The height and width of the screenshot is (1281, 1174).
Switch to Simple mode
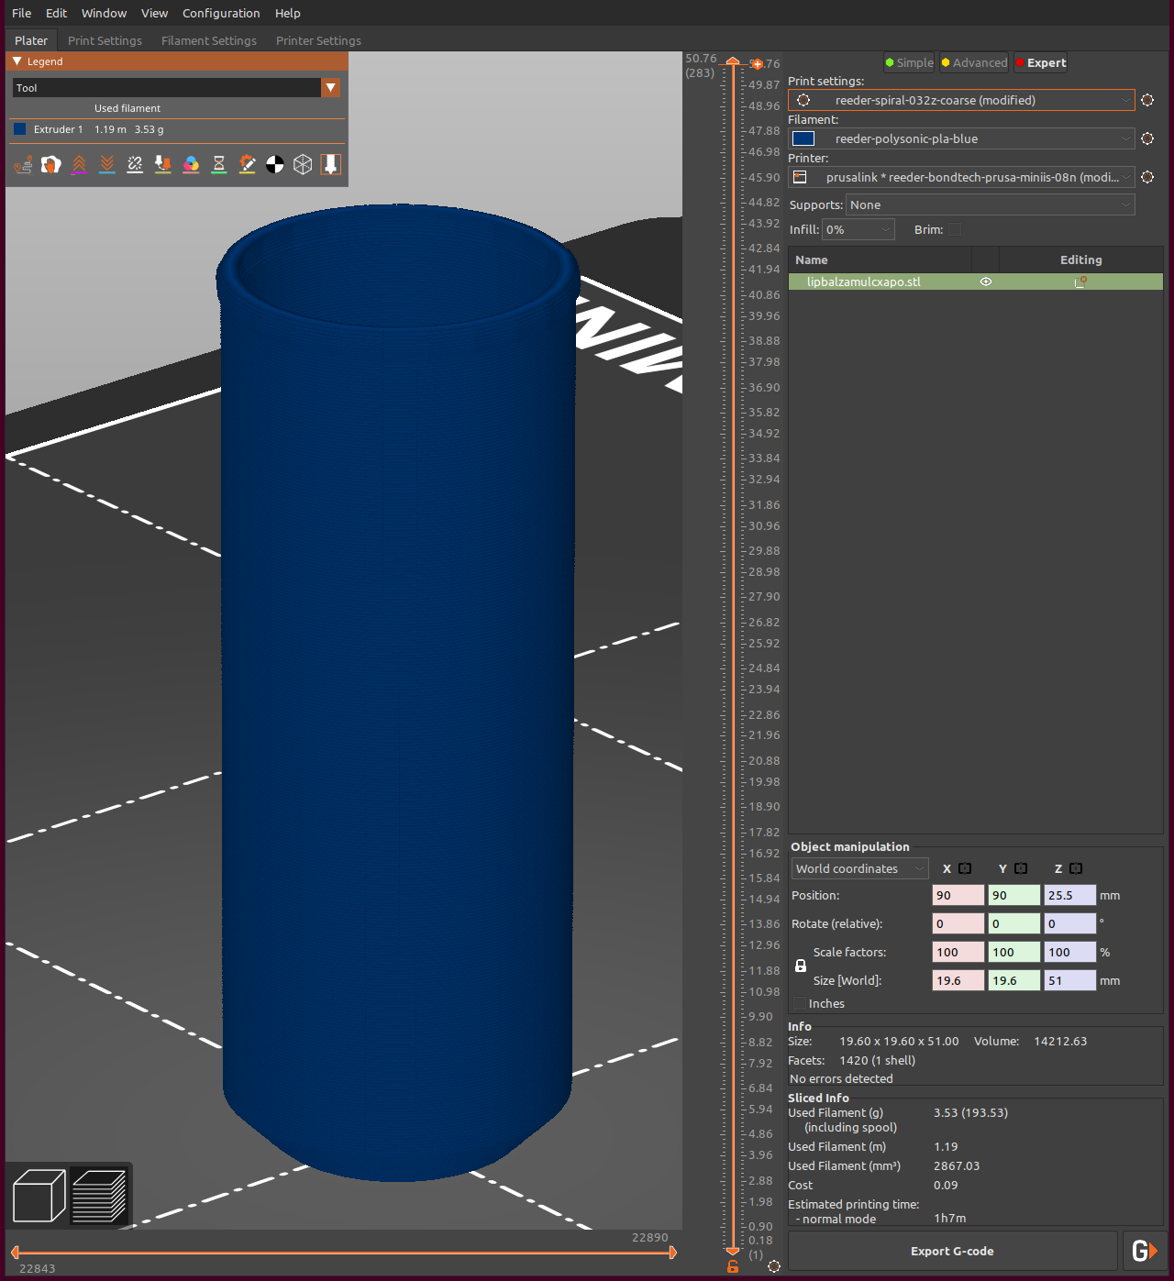[x=908, y=62]
